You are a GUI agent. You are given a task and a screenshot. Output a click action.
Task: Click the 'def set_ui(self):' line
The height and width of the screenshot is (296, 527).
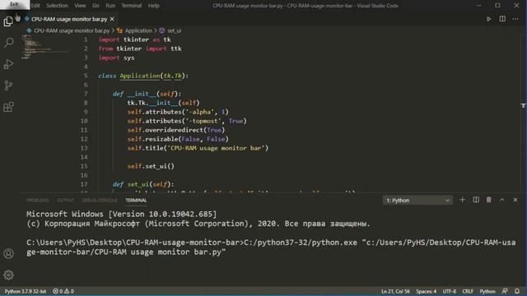tap(143, 184)
